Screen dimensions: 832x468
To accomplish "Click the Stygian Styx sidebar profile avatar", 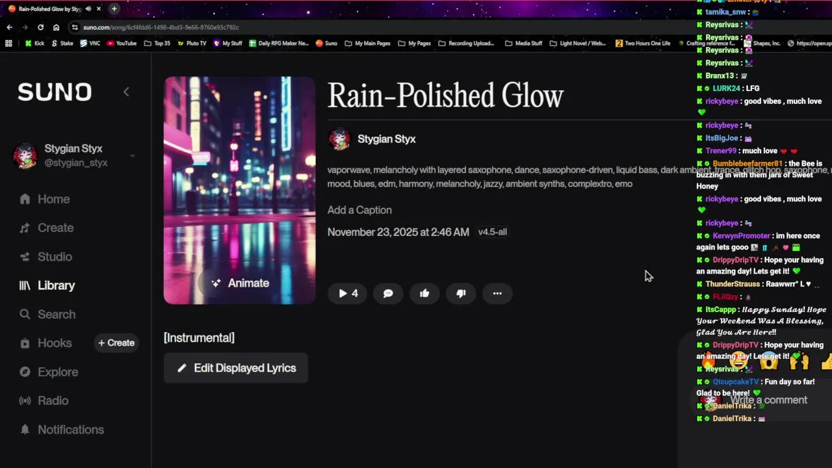I will 25,156.
